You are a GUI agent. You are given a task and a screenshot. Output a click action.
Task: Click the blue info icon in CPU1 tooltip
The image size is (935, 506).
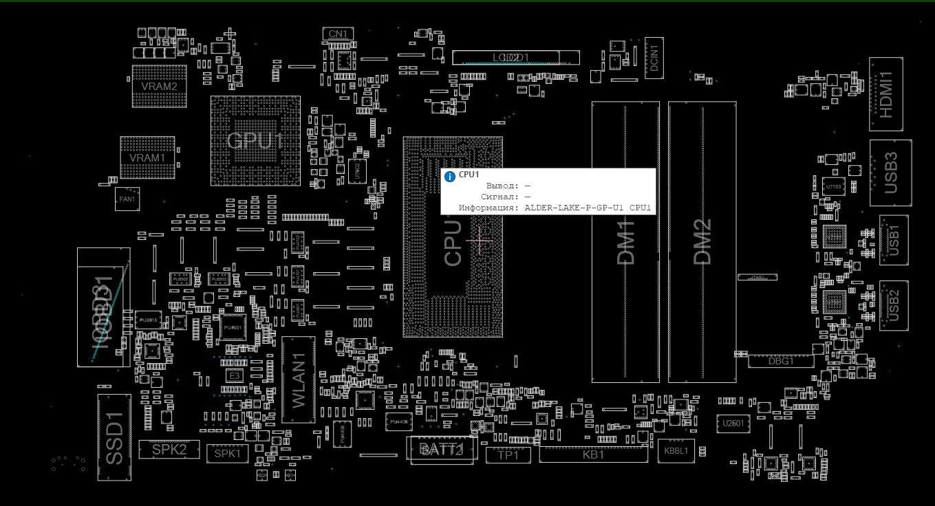[x=449, y=176]
